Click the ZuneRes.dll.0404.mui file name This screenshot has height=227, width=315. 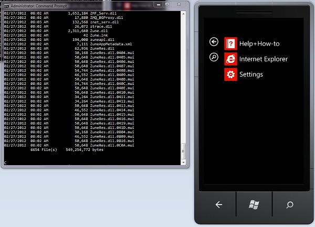112,53
